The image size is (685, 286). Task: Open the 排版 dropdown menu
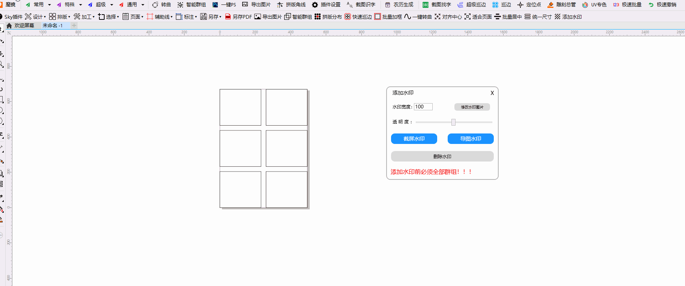pyautogui.click(x=60, y=17)
